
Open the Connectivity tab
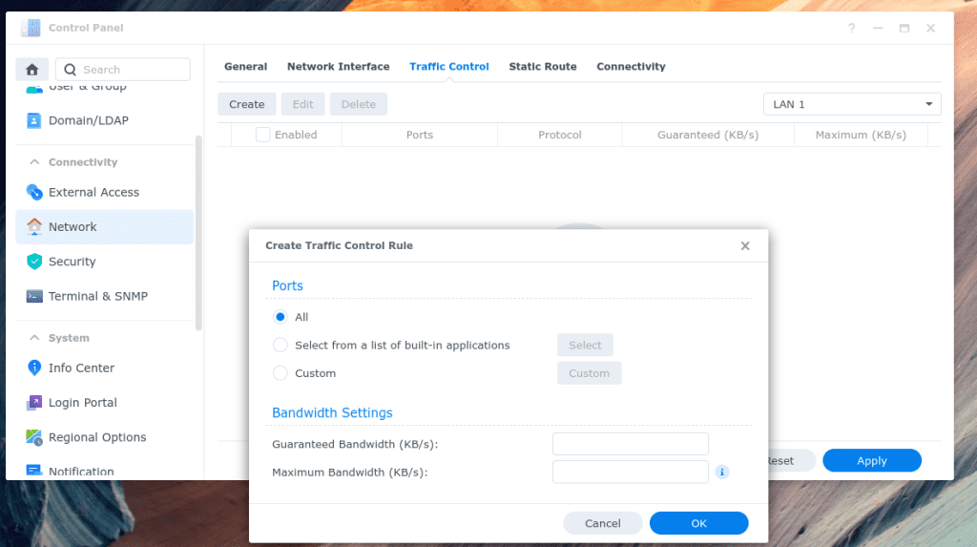[x=632, y=66]
